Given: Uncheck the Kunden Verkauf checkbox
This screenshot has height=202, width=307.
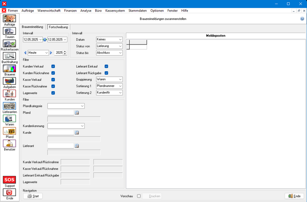Looking at the screenshot, I should [x=53, y=66].
